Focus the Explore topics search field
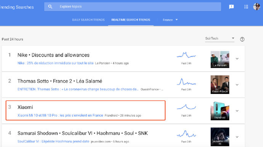263x147 pixels. 133,7
